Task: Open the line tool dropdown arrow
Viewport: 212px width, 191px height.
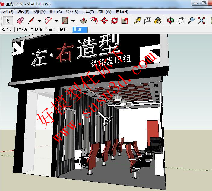Action: 39,21
